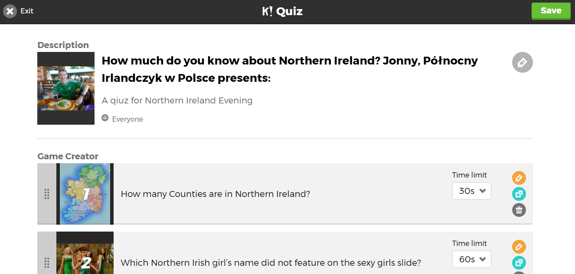Select question 2 girls photo thumbnail
This screenshot has height=274, width=575.
point(85,253)
